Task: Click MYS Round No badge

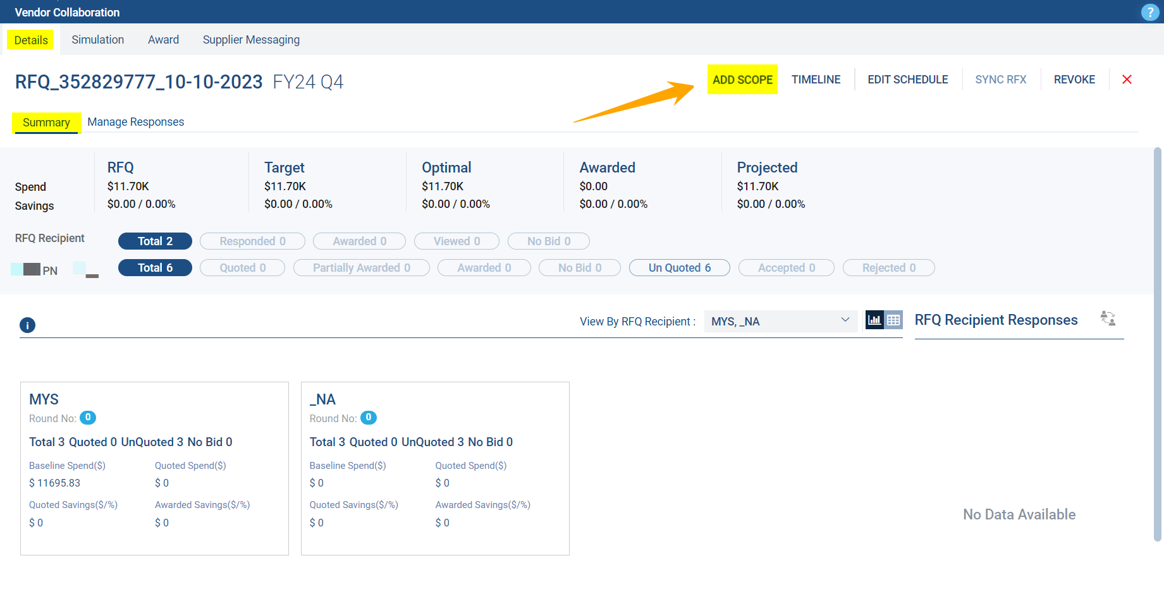Action: pos(88,418)
